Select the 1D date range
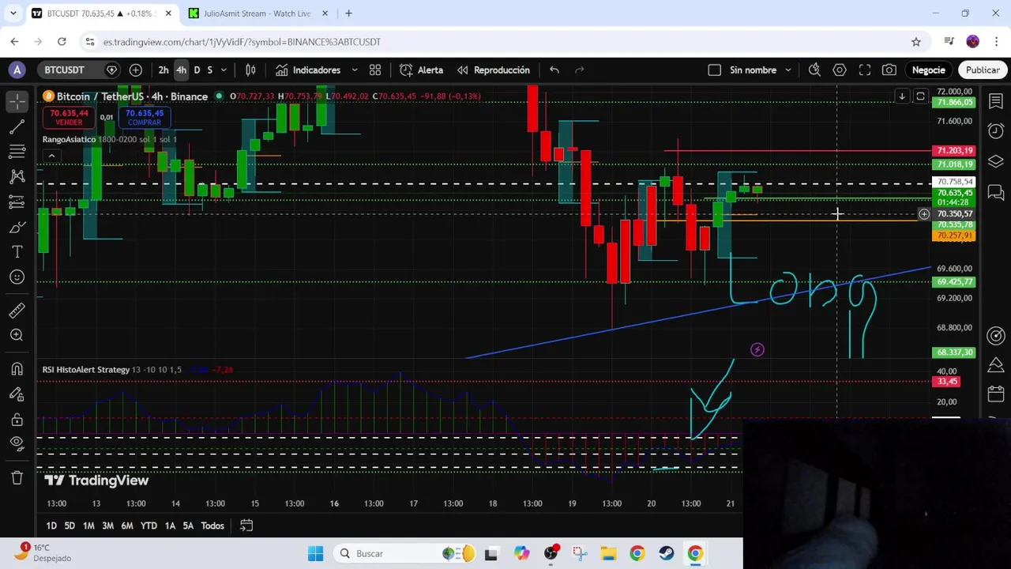Image resolution: width=1011 pixels, height=569 pixels. (x=51, y=526)
